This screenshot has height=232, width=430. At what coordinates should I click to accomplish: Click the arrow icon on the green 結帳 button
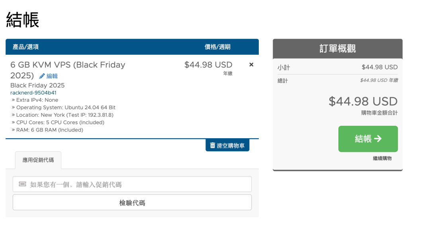(378, 139)
